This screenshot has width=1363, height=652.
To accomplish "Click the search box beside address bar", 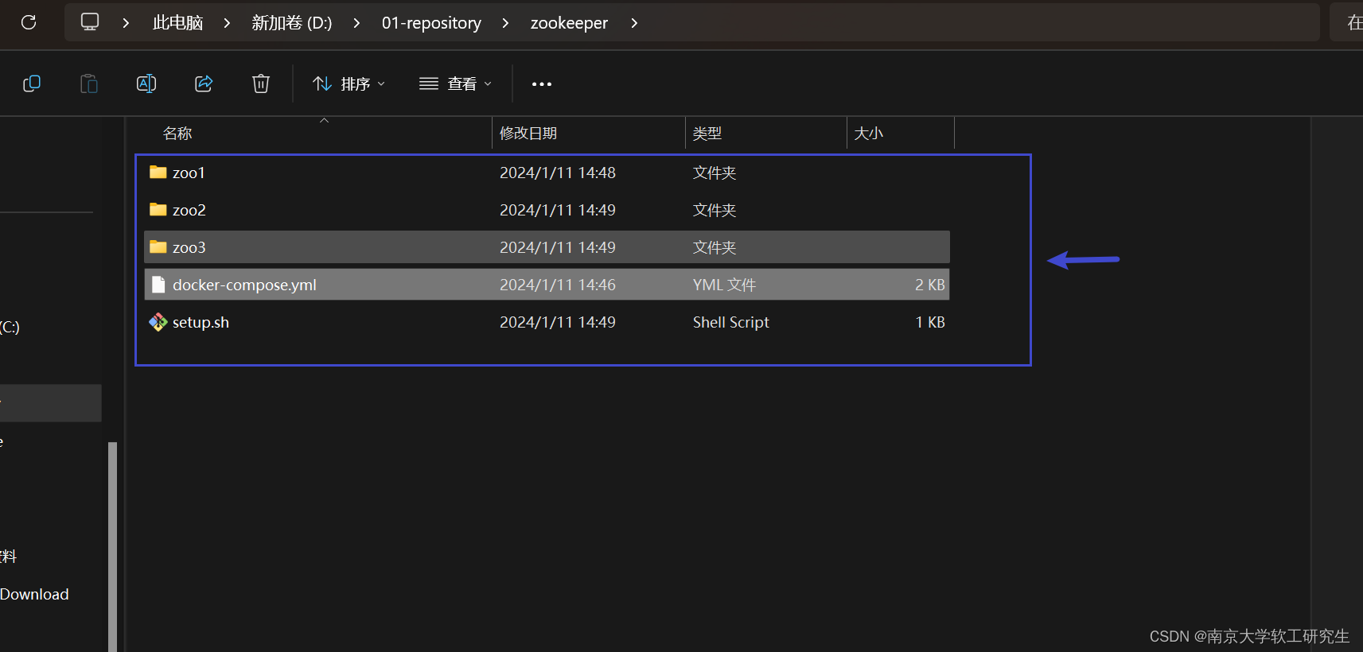I will pos(1346,22).
